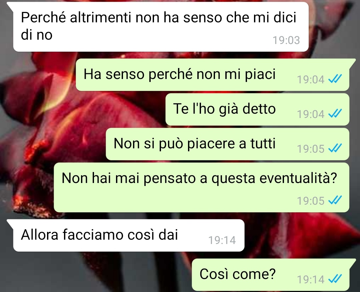Image resolution: width=360 pixels, height=292 pixels.
Task: Tap the read-receipt ticks on 'Ha senso perché non mi piaci'
Action: pos(335,79)
